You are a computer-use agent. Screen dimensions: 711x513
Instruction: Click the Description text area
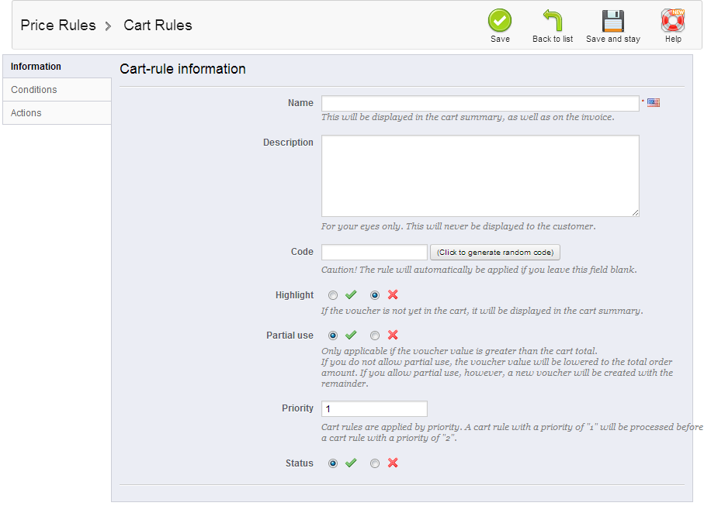click(479, 175)
